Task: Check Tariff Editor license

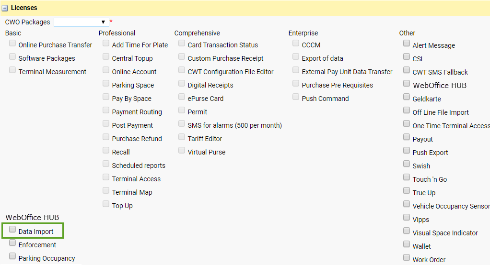Action: coord(182,137)
